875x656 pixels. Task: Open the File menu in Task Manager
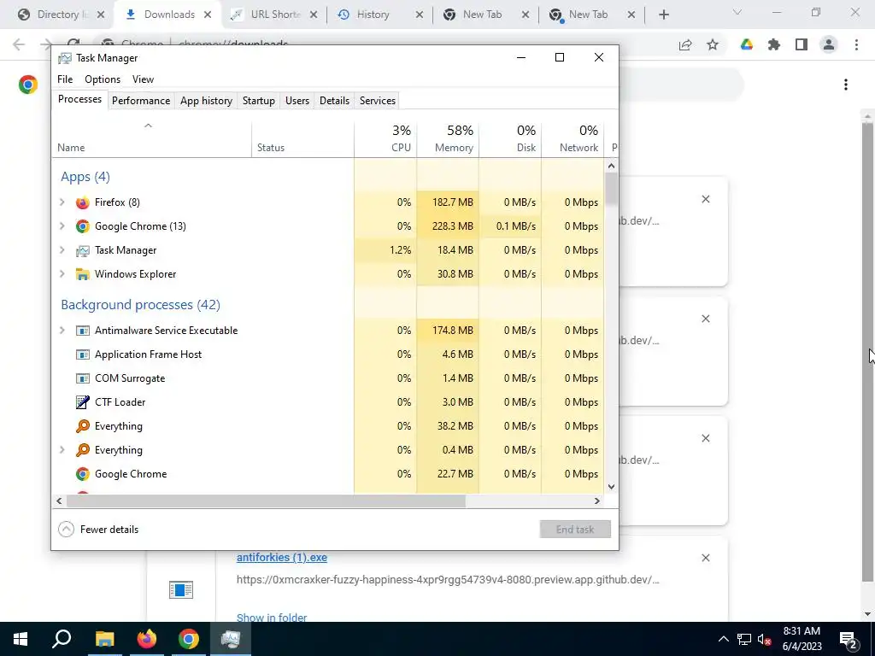tap(65, 79)
